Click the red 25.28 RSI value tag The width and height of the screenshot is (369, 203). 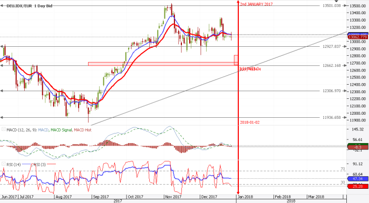tap(358, 186)
